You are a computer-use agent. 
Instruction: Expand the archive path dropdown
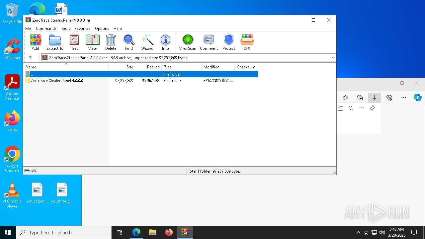333,58
